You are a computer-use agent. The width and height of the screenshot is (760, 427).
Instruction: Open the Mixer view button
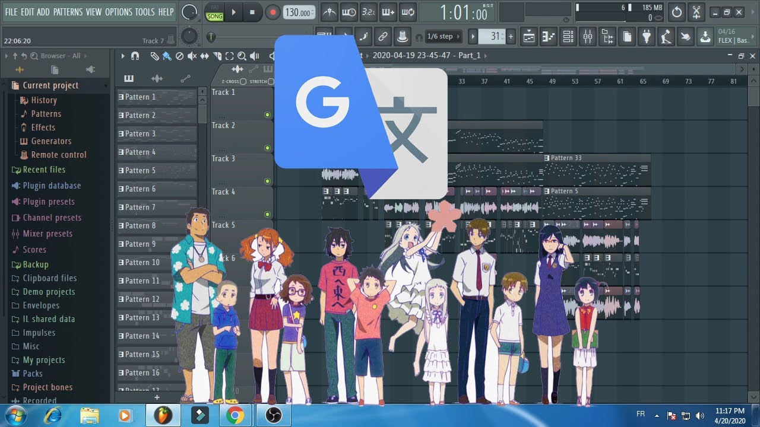click(x=588, y=37)
